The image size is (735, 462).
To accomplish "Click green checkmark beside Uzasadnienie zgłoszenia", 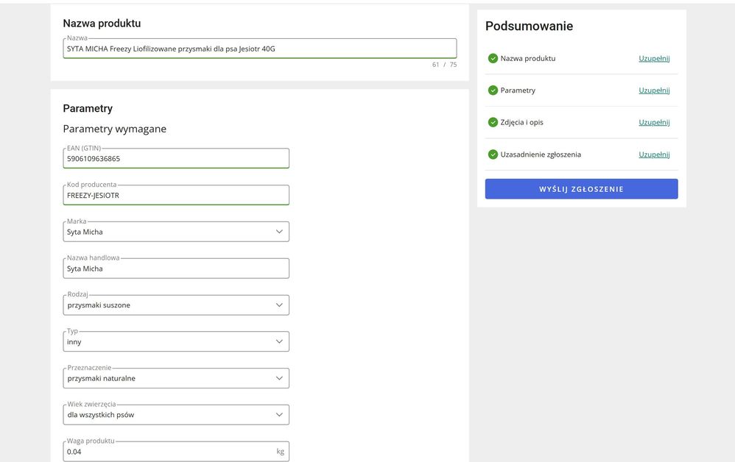I will pos(493,154).
